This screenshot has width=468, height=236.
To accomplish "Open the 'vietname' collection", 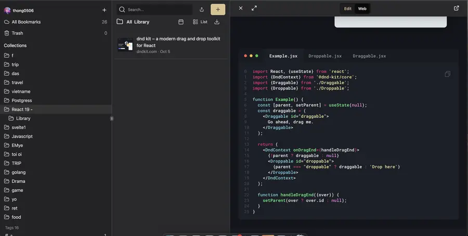I will point(56,91).
